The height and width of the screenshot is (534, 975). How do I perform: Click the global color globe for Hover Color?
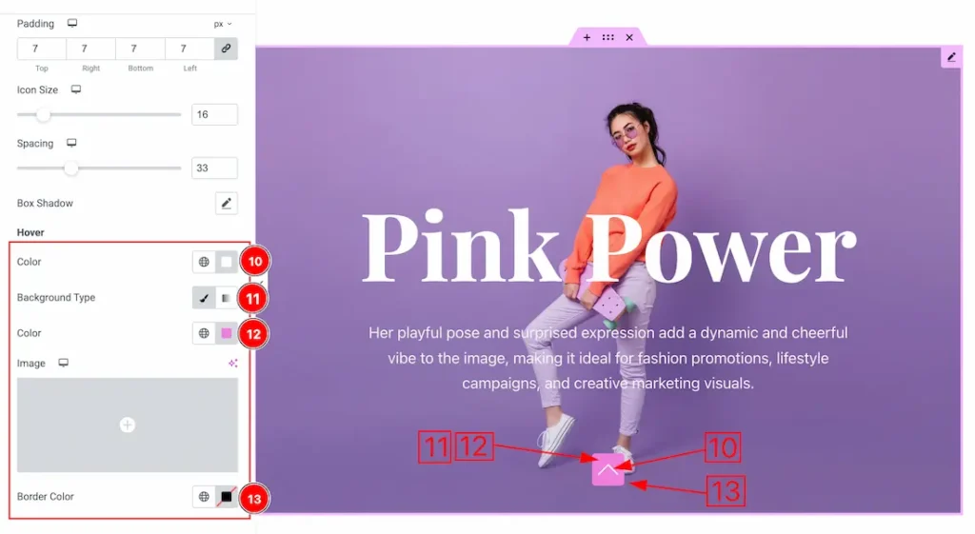click(x=204, y=262)
